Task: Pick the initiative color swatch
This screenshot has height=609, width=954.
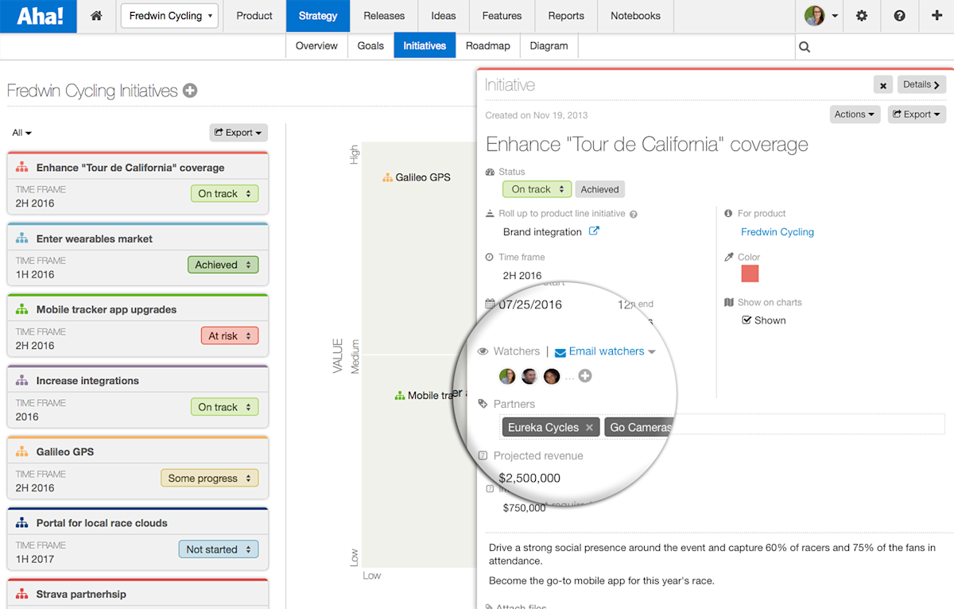Action: tap(750, 273)
